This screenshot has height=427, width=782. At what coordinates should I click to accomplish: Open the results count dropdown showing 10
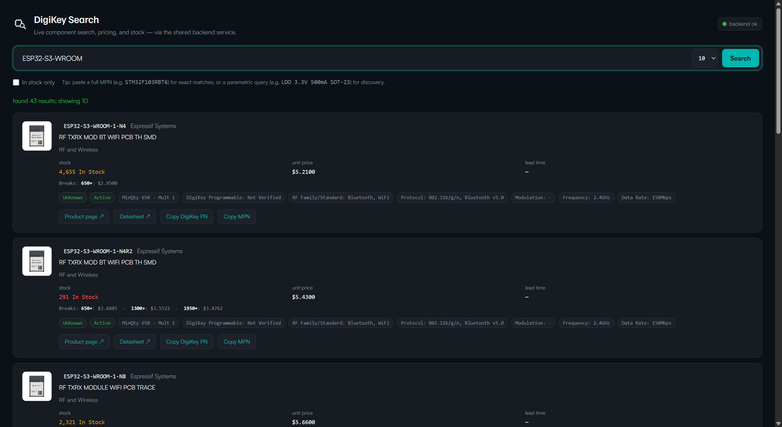pyautogui.click(x=704, y=58)
